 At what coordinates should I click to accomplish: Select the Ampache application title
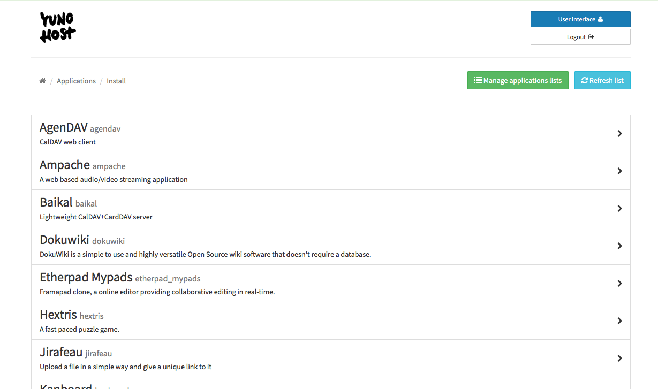65,165
